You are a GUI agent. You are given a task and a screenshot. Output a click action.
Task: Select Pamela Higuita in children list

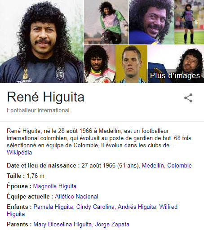coord(53,207)
